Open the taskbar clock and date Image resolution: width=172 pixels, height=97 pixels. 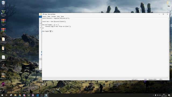(x=164, y=95)
